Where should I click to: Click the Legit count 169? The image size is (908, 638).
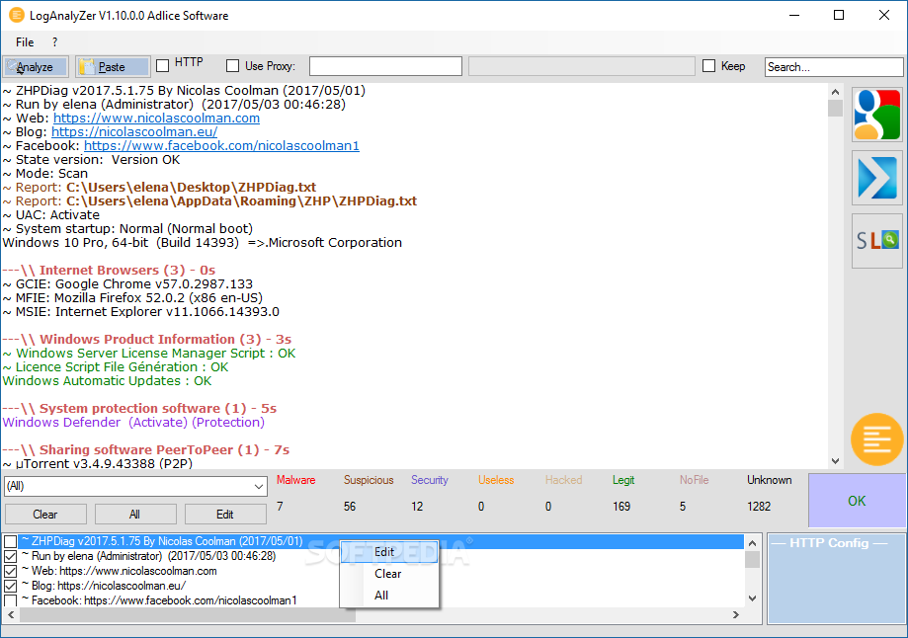(621, 507)
